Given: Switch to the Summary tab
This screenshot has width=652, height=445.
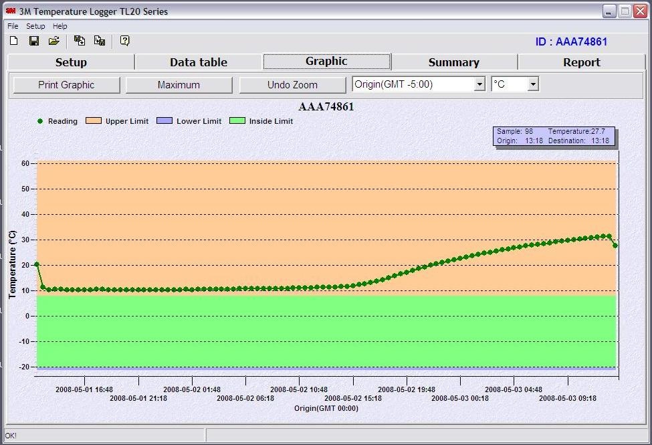Looking at the screenshot, I should (x=454, y=62).
